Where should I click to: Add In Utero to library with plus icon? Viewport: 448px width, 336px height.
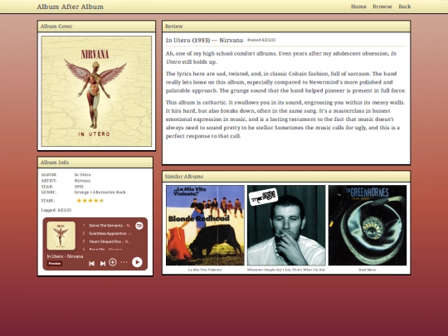point(113,262)
